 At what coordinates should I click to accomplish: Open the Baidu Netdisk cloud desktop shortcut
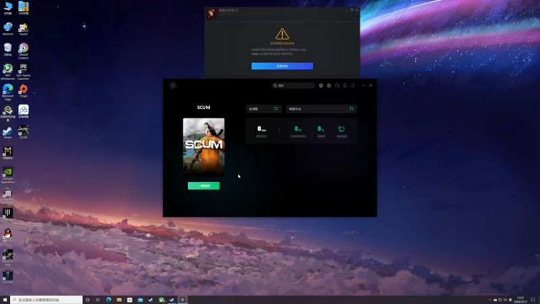24,111
